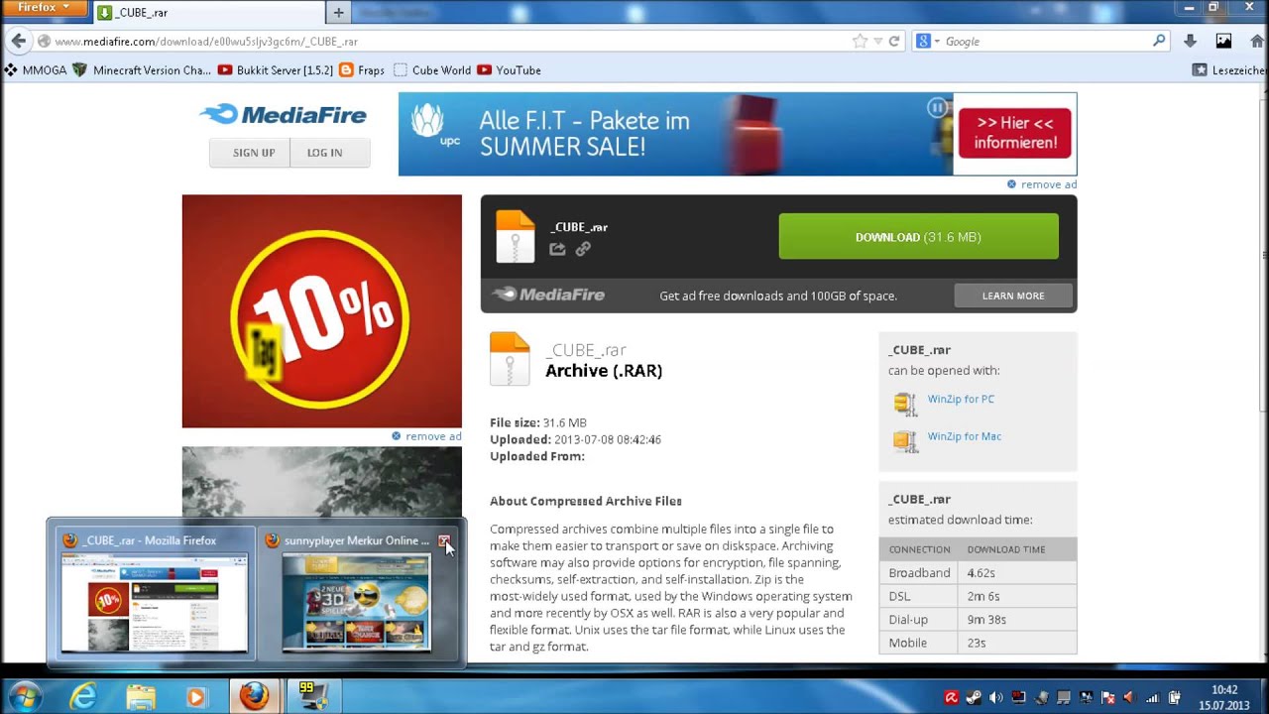Select the _CUBE_.rar Mozilla Firefox taskbar preview

pos(154,593)
